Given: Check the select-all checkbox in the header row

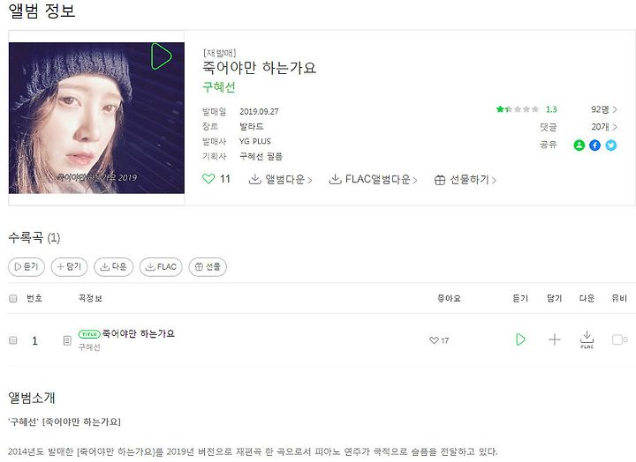Looking at the screenshot, I should tap(13, 298).
